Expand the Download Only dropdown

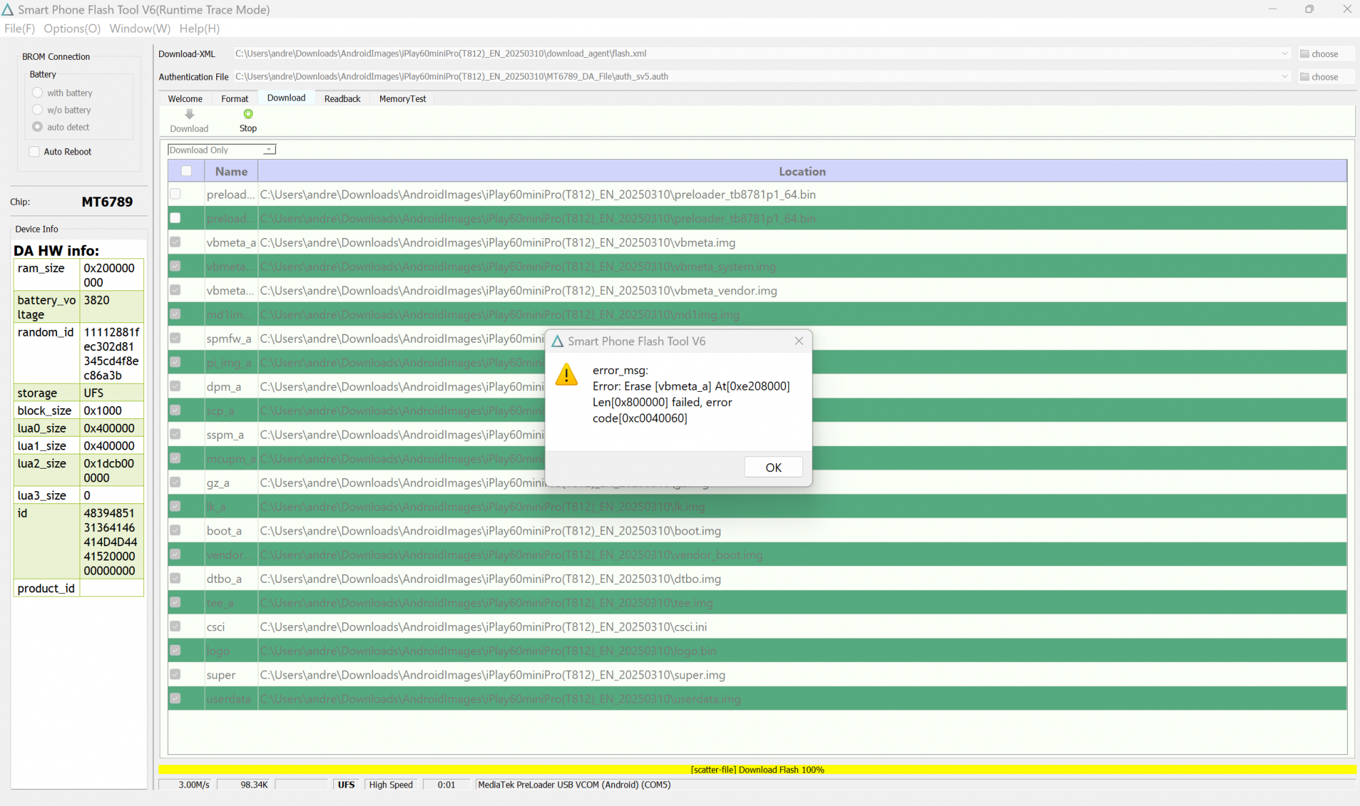(x=269, y=149)
